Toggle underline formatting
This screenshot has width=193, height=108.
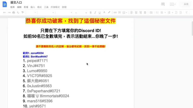pyautogui.click(x=100, y=13)
